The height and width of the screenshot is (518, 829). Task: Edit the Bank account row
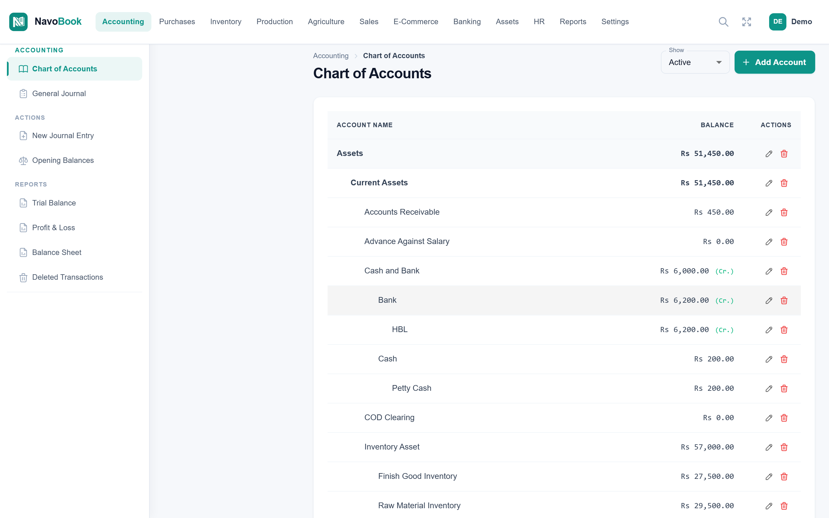pos(769,300)
